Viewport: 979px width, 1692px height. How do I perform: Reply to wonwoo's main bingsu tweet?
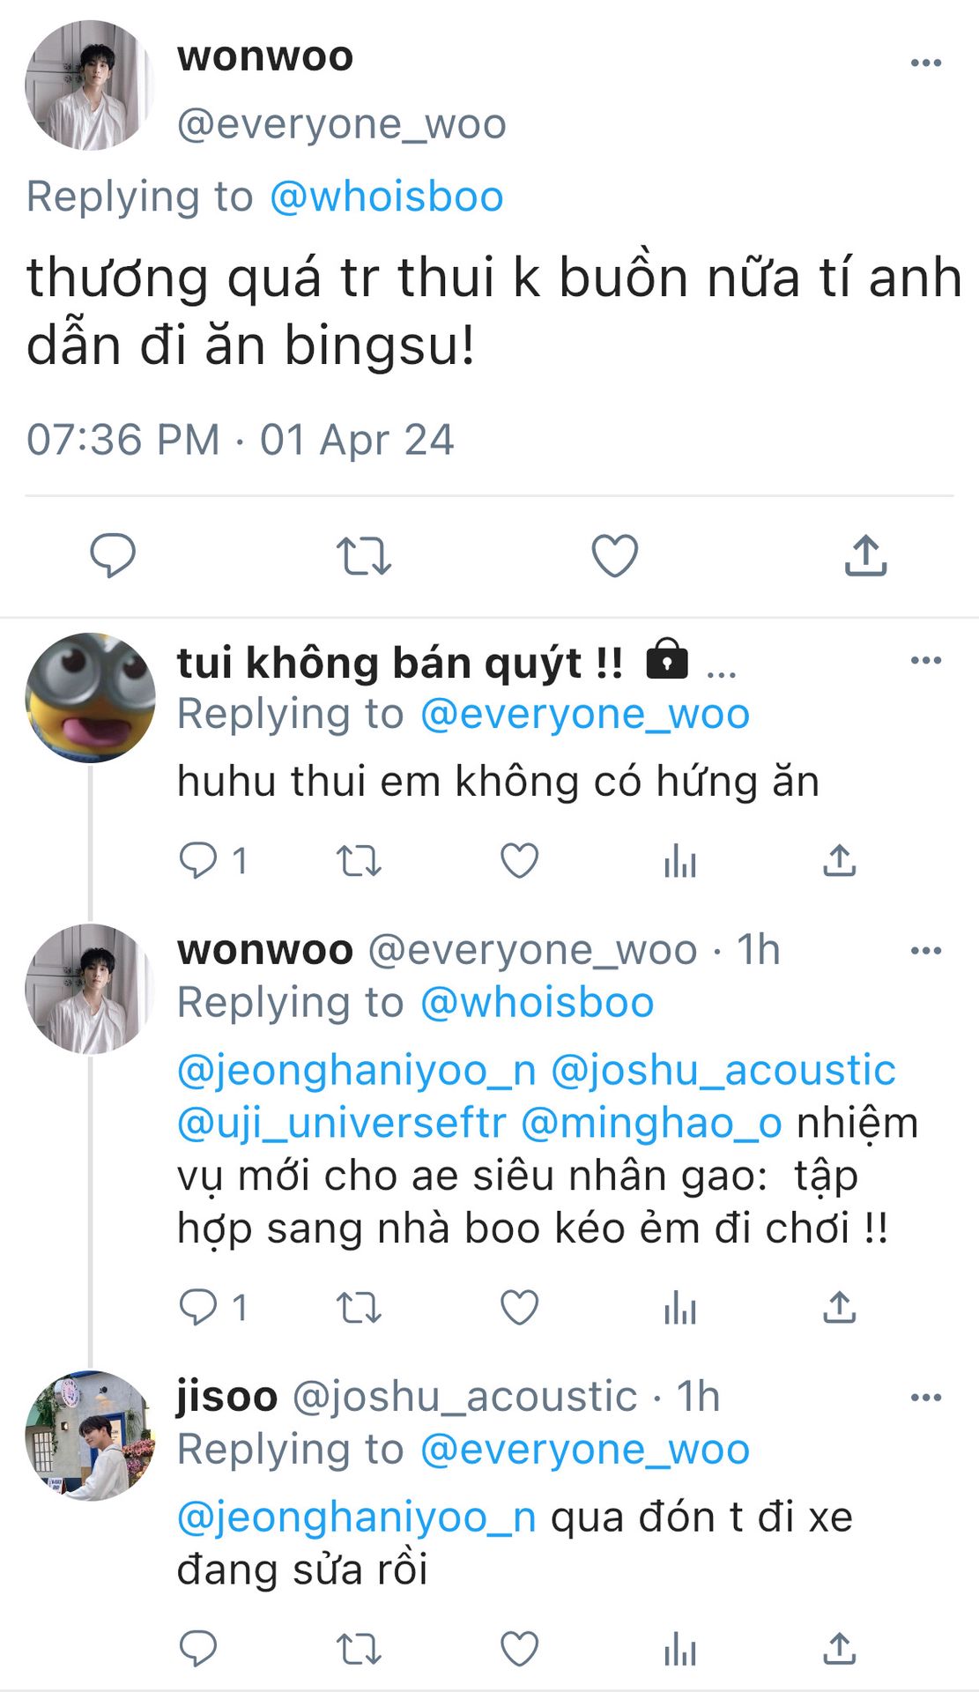[x=113, y=555]
